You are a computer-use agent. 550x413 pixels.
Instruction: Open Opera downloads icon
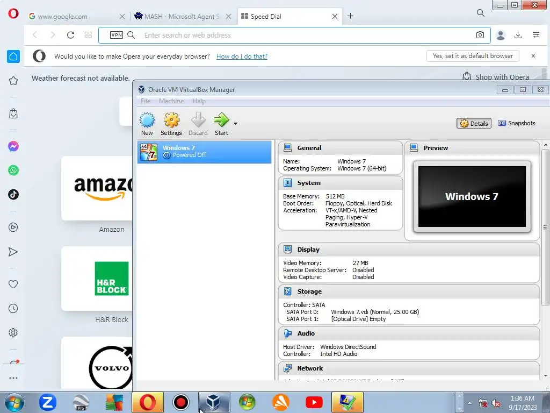coord(518,35)
